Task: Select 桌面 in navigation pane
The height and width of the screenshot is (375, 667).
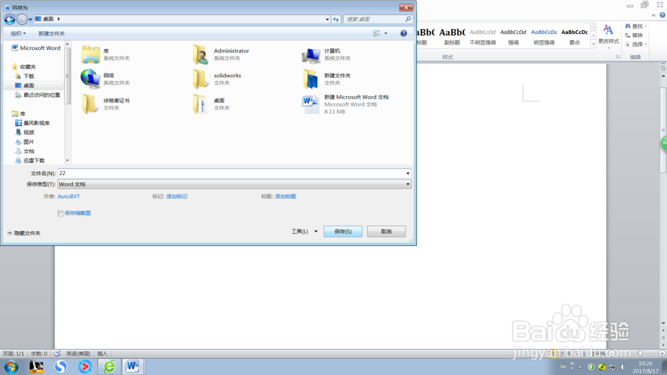Action: coord(25,86)
